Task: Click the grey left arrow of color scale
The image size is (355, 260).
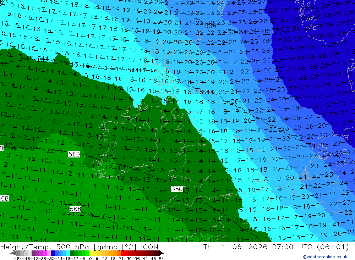Action: [13, 253]
